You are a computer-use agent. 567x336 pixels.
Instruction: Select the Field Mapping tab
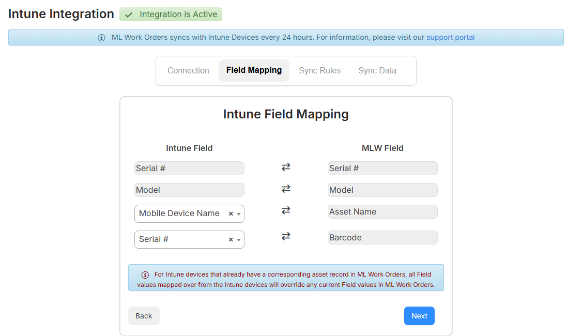click(254, 70)
